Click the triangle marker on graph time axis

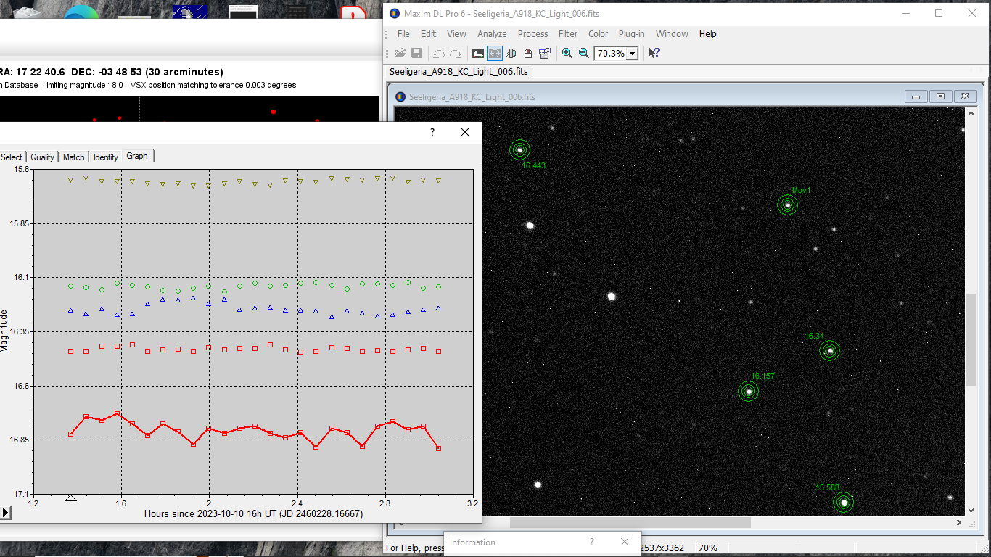click(70, 498)
